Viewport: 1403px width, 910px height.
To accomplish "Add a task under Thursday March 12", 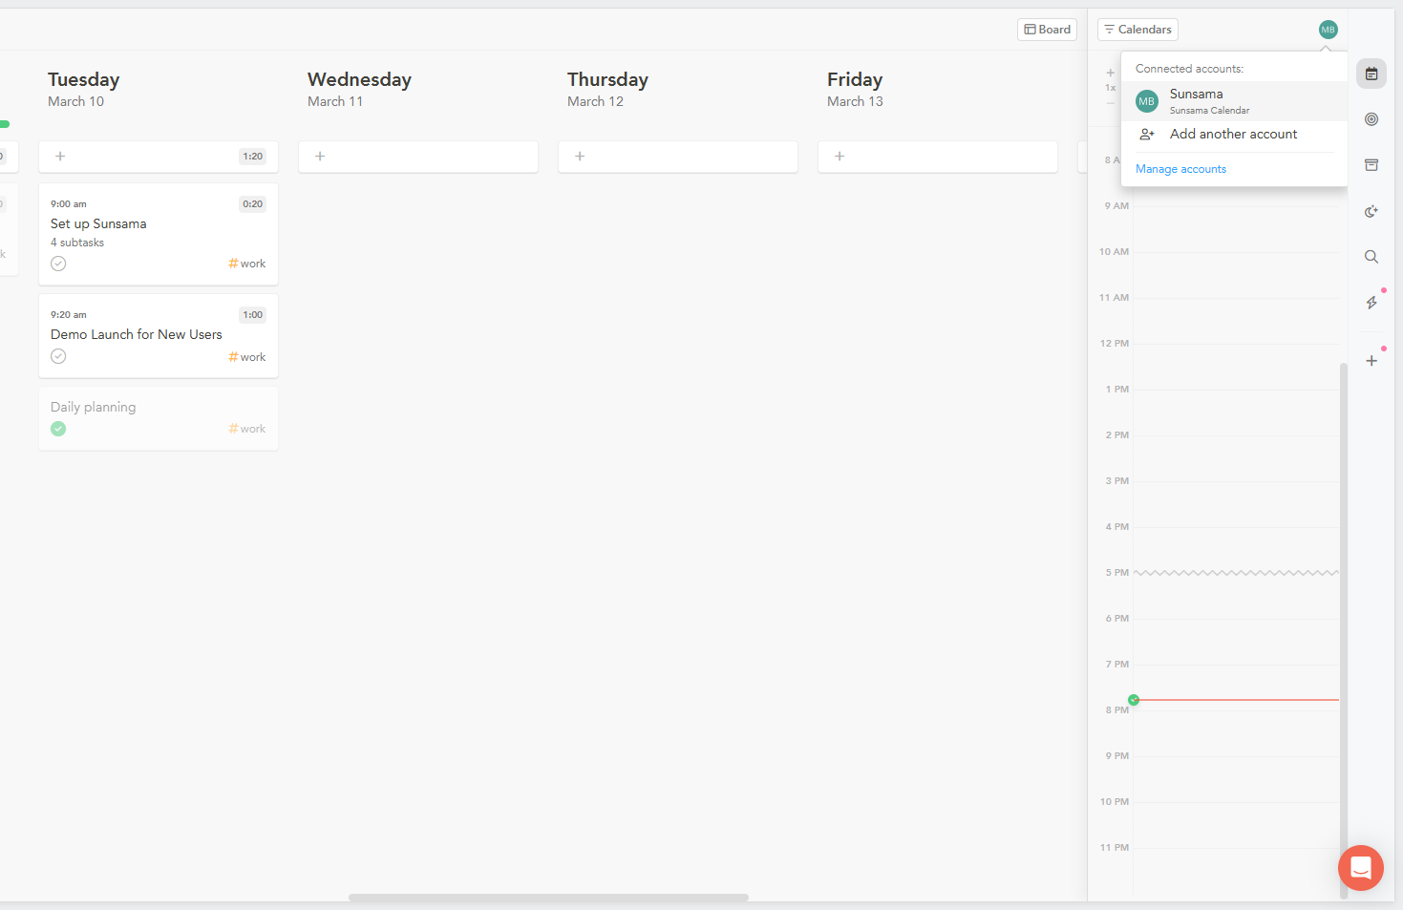I will [678, 157].
